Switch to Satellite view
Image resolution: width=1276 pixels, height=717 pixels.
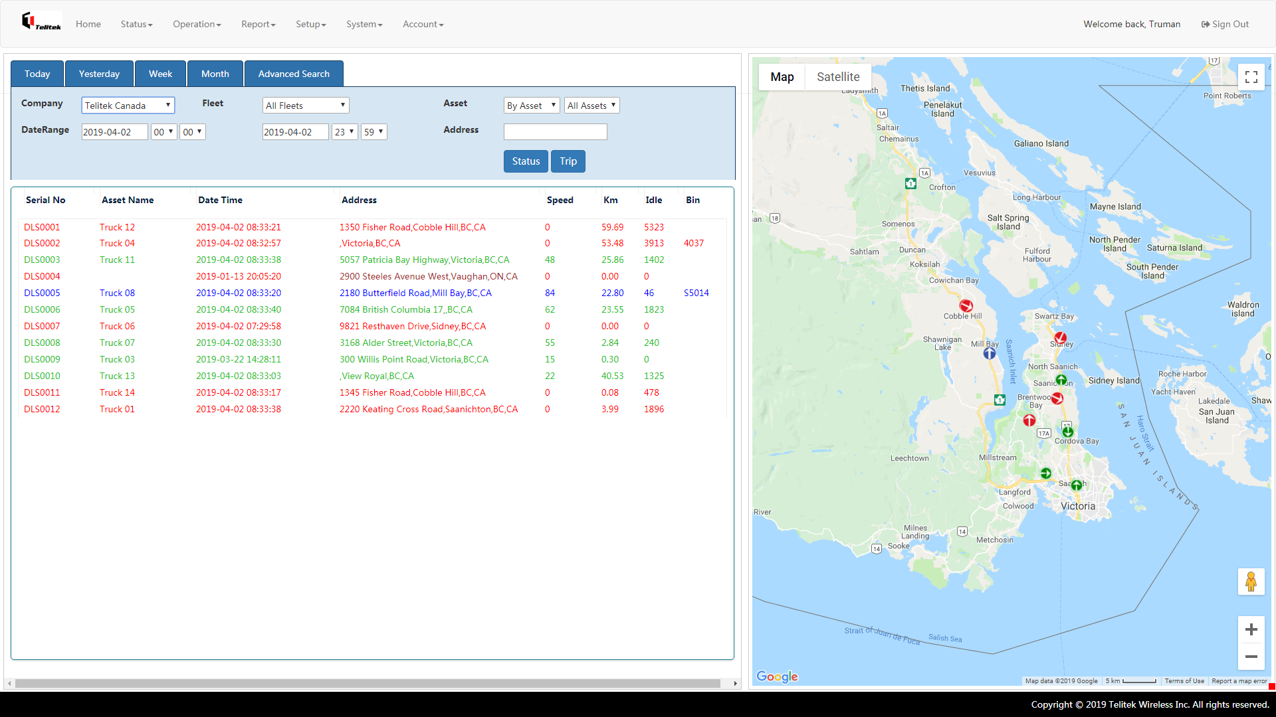click(838, 77)
